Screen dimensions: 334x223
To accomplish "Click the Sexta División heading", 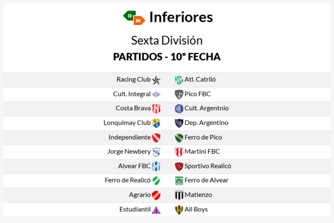I will coord(167,40).
